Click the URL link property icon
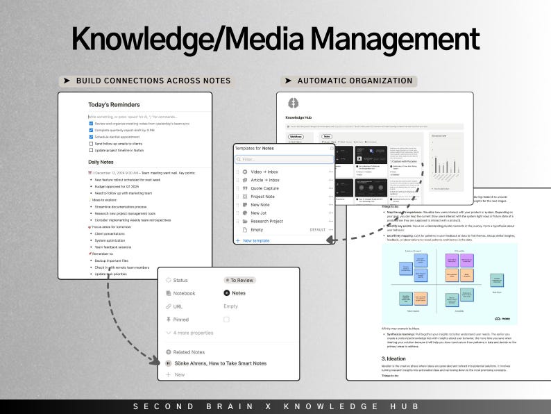This screenshot has width=551, height=414. click(169, 306)
